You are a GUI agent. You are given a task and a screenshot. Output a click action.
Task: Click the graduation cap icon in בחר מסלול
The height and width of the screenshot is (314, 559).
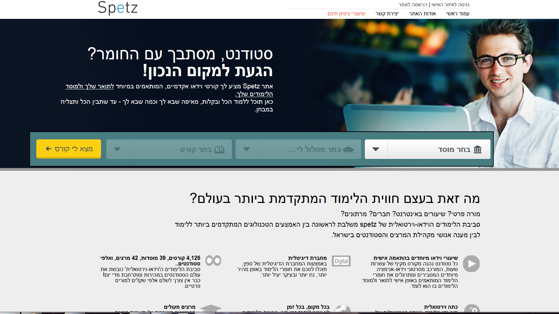coord(348,150)
